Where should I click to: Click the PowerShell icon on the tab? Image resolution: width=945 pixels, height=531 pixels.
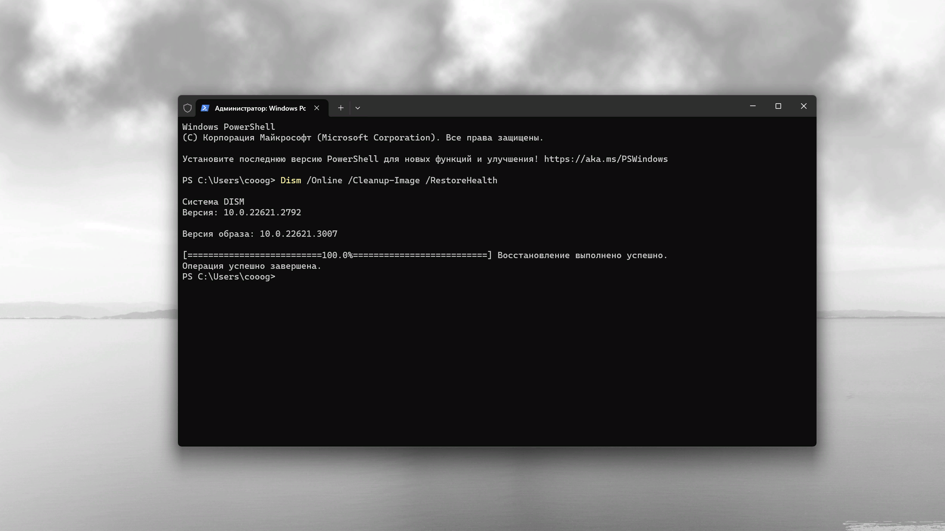pyautogui.click(x=205, y=108)
